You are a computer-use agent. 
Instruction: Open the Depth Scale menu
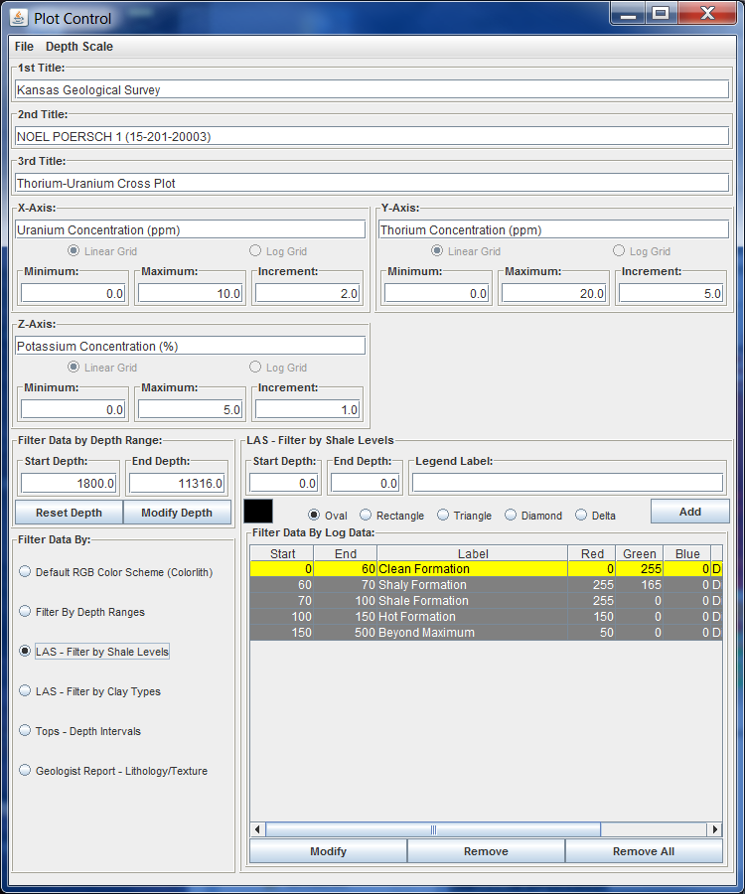tap(79, 47)
